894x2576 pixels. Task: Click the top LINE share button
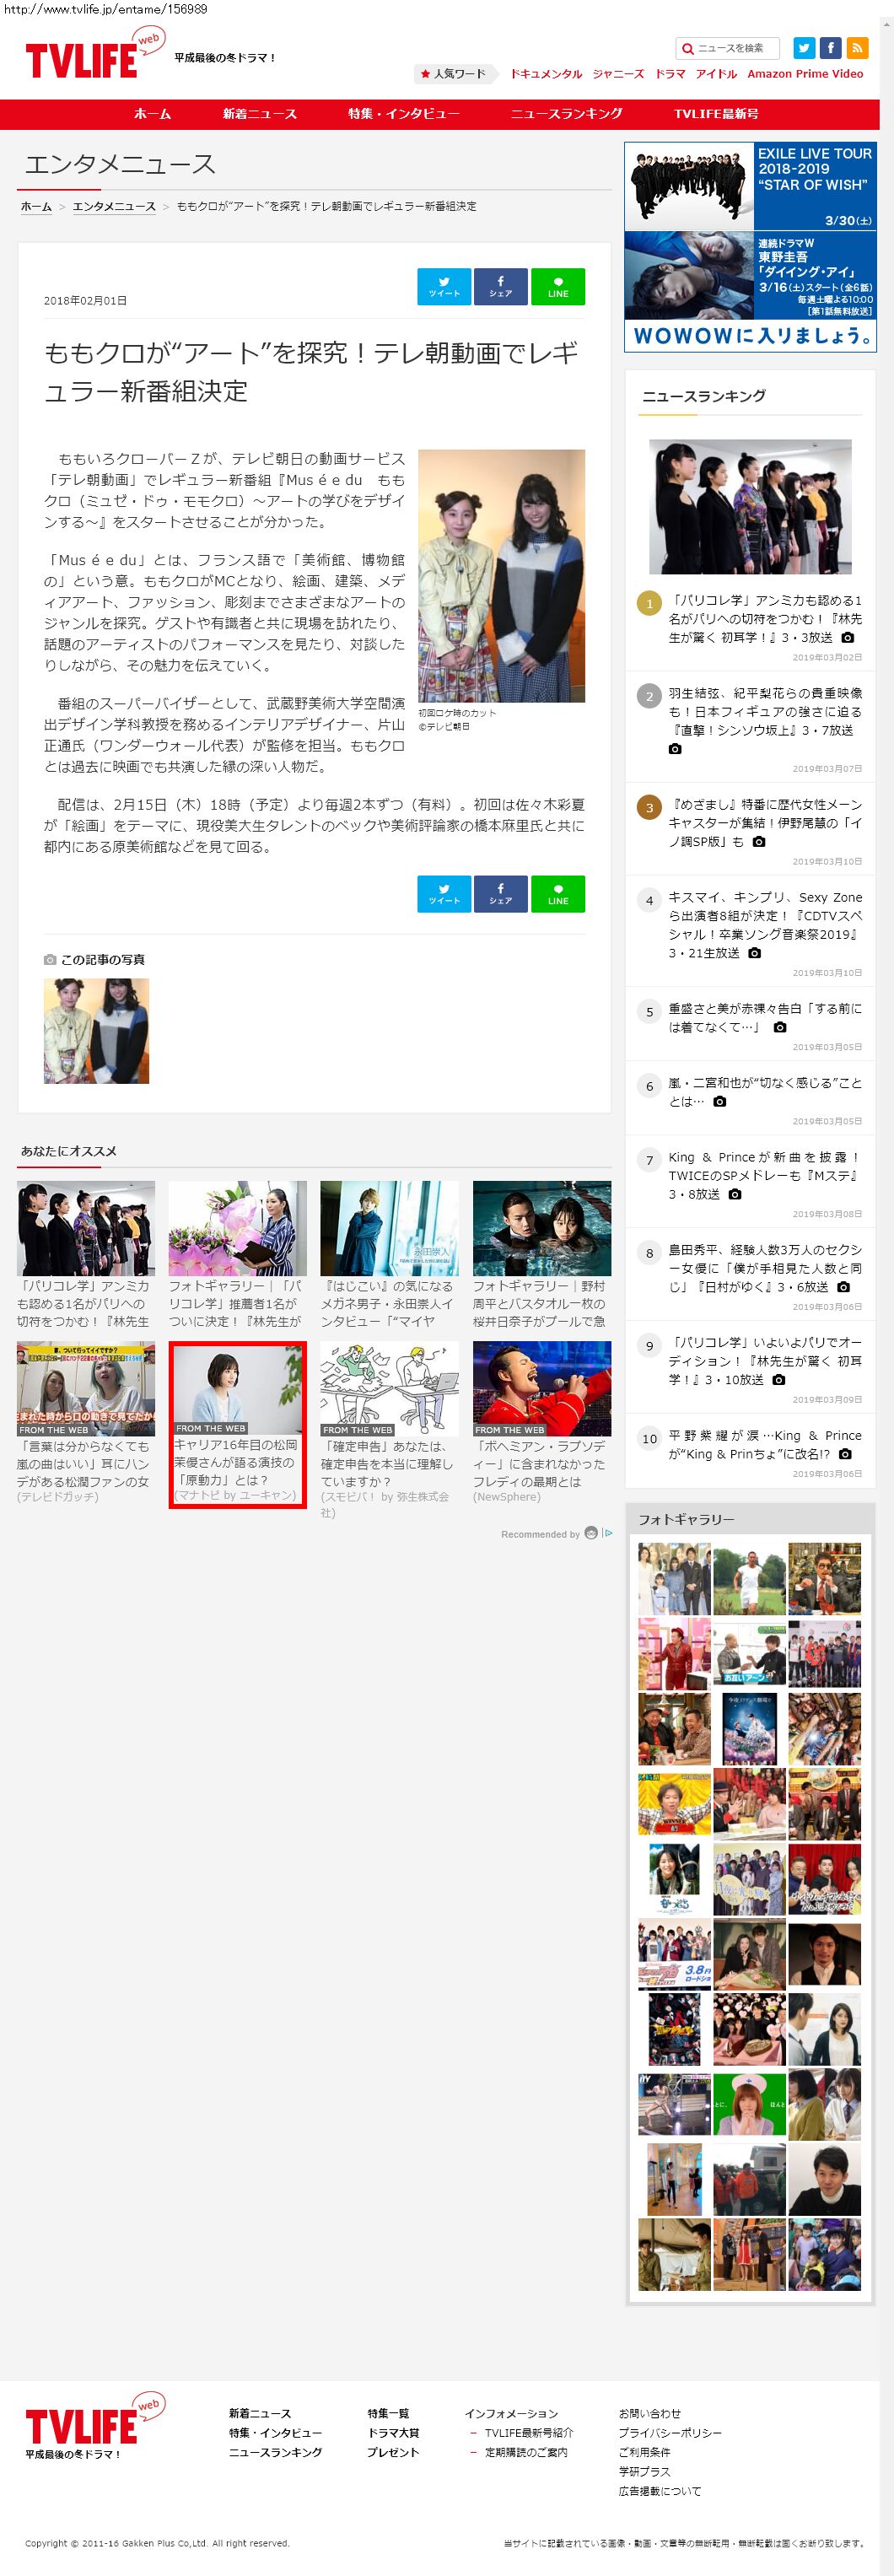click(558, 287)
